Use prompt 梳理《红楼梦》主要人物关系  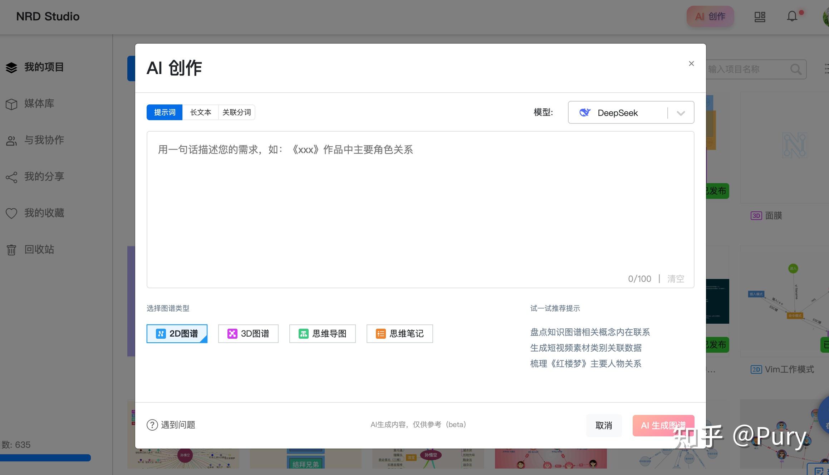point(585,363)
